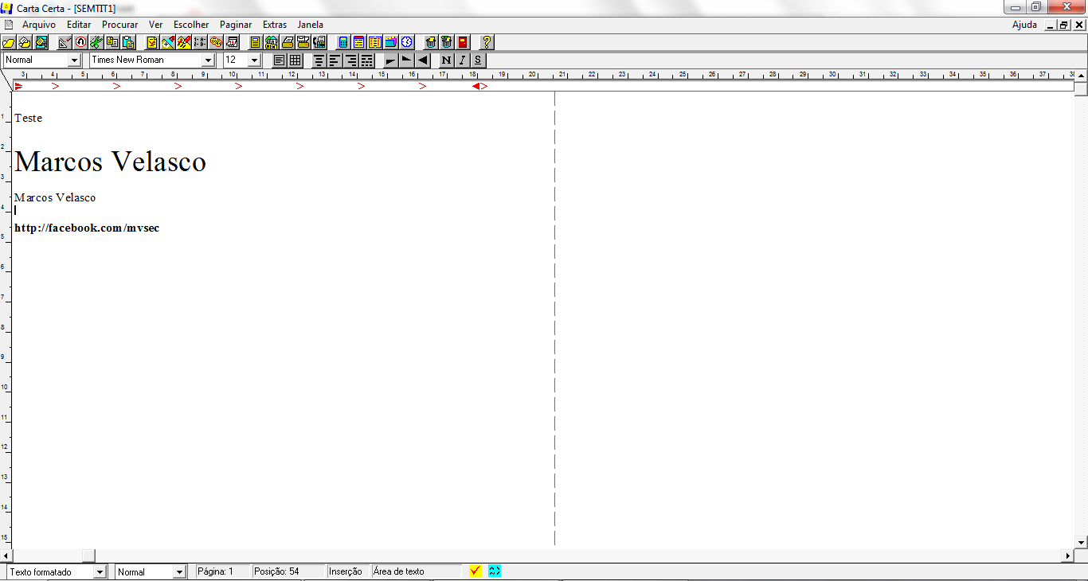Click the yellow question mark help icon
1088x581 pixels.
point(487,42)
